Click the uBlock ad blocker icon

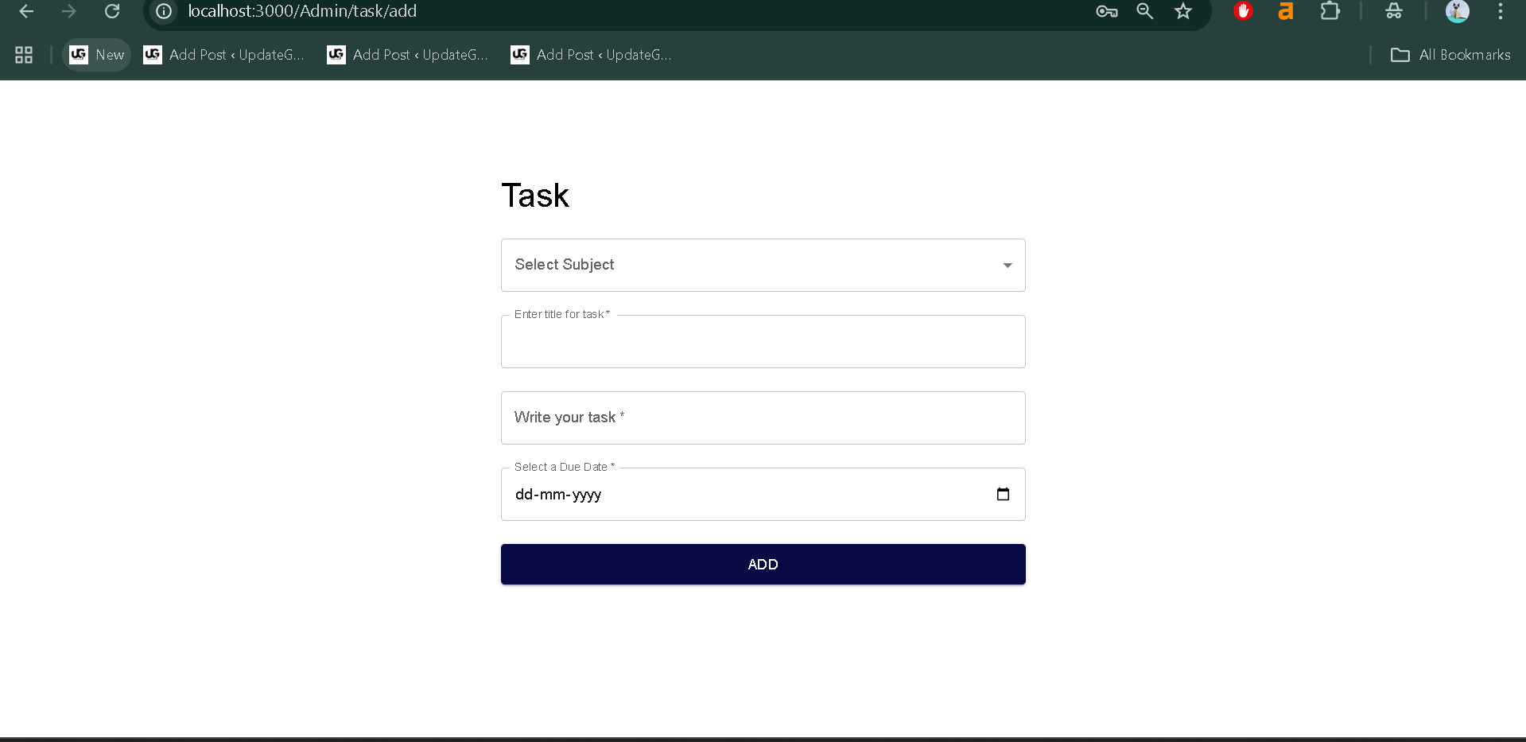pos(1242,11)
